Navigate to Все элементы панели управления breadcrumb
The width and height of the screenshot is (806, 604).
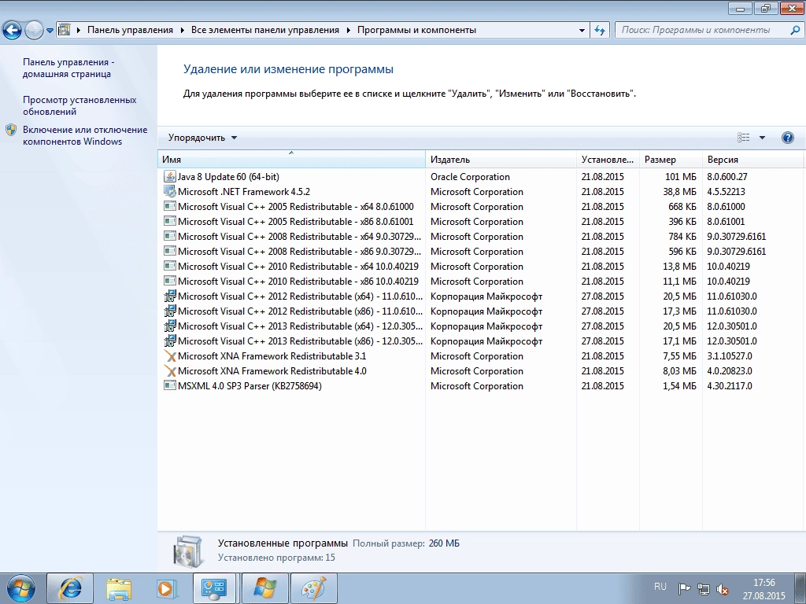point(264,30)
